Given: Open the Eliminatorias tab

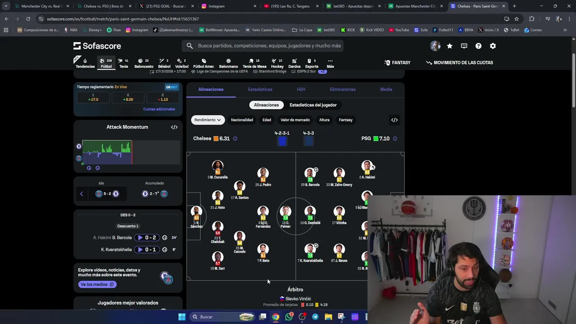Looking at the screenshot, I should (x=342, y=89).
